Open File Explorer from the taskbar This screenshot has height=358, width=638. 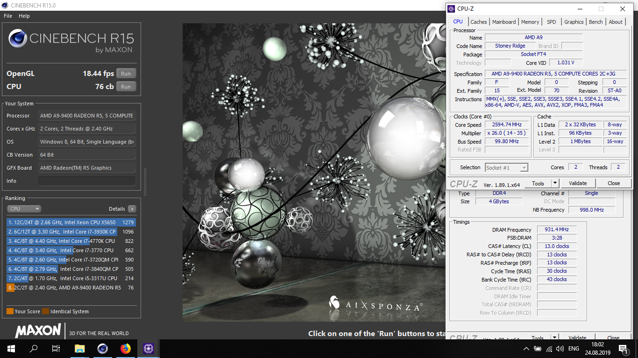(80, 348)
